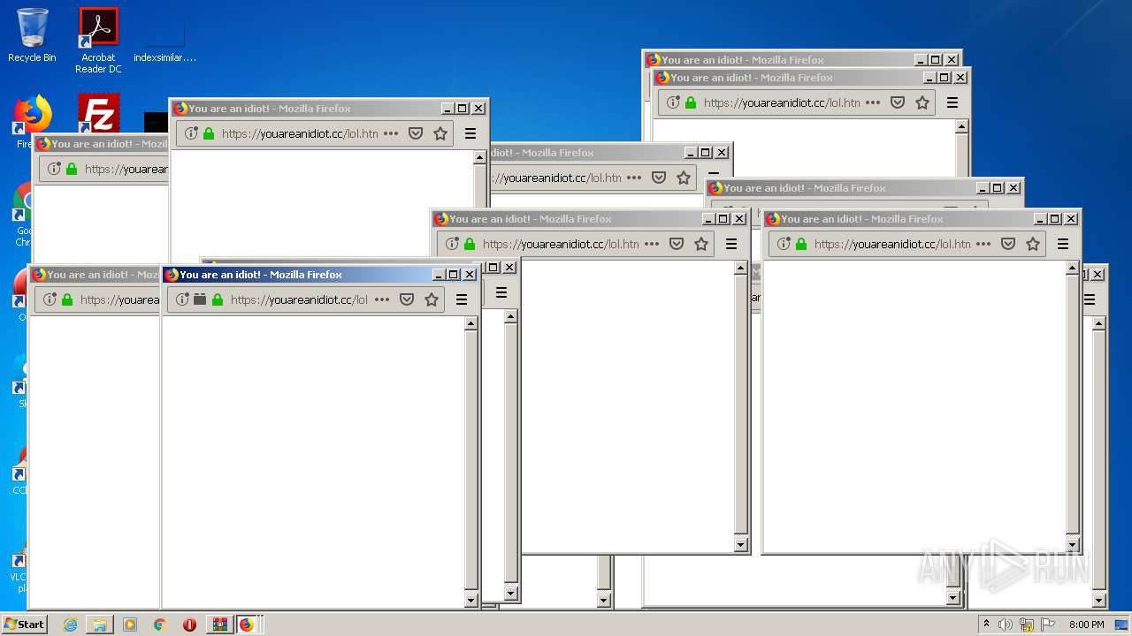Click the padlock in the middle Firefox window
This screenshot has width=1132, height=636.
[470, 244]
